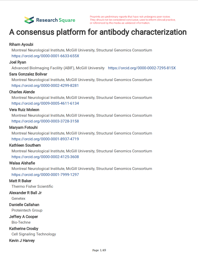
Task: Click the Proteintech Group affiliation
Action: (27, 210)
